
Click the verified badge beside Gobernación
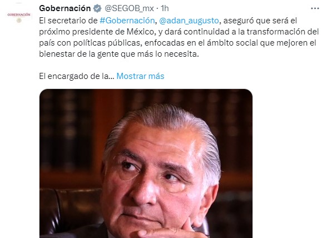(x=97, y=8)
